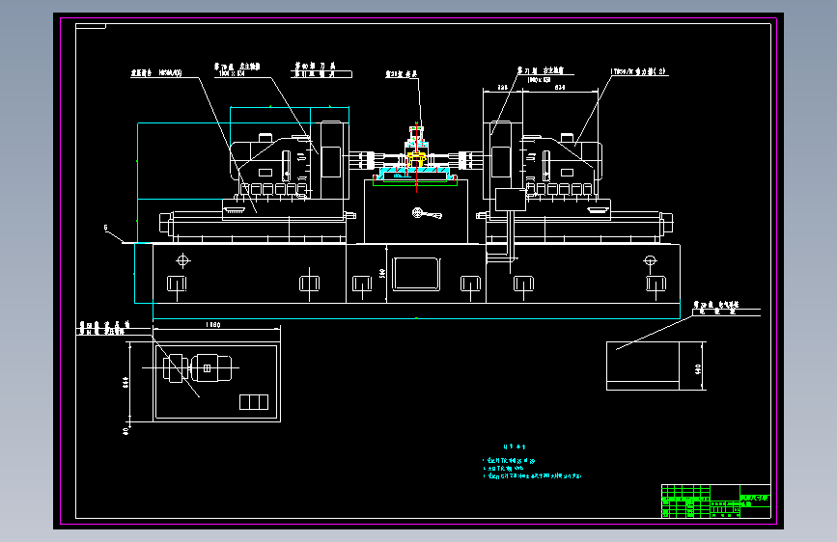Select the right sliding table end cap
Screen dimensions: 837x542
(666, 223)
